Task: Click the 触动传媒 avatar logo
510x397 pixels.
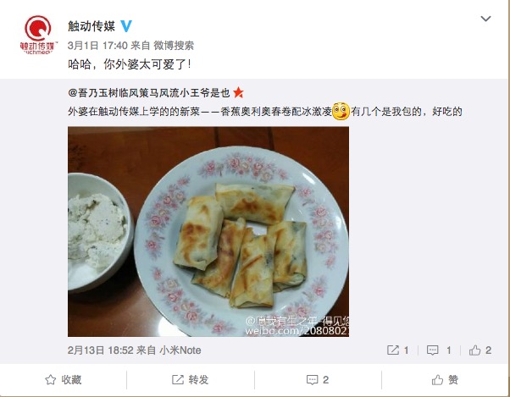Action: coord(38,35)
